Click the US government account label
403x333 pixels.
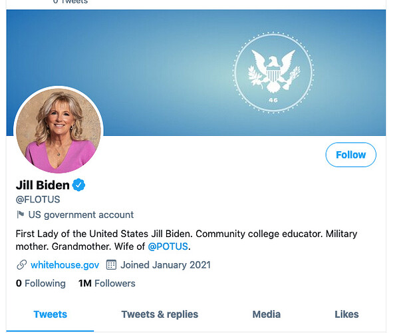click(80, 214)
